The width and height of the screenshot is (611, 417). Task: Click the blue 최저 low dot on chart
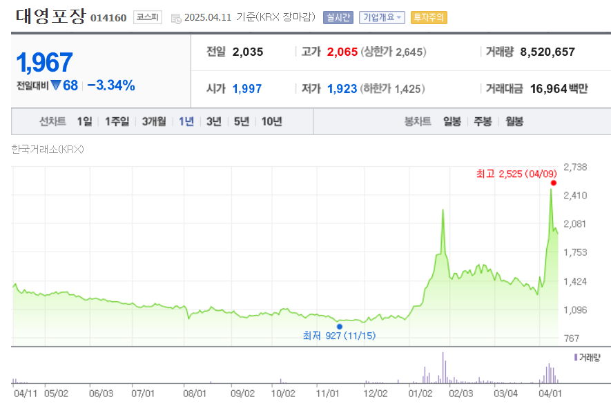(339, 325)
